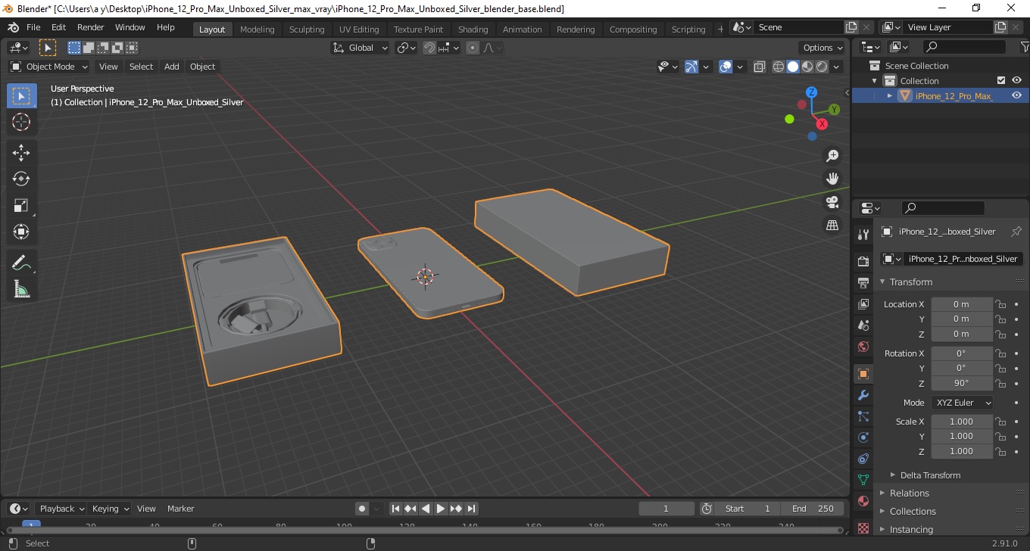This screenshot has width=1030, height=551.
Task: Open the Scene properties tab
Action: (863, 325)
